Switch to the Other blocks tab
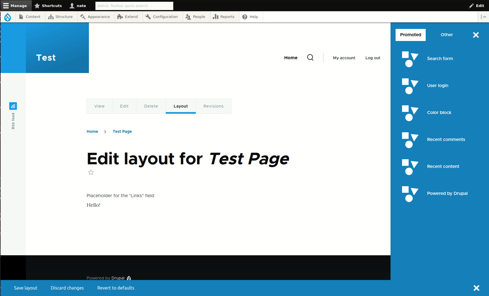Viewport: 489px width, 296px height. click(447, 35)
